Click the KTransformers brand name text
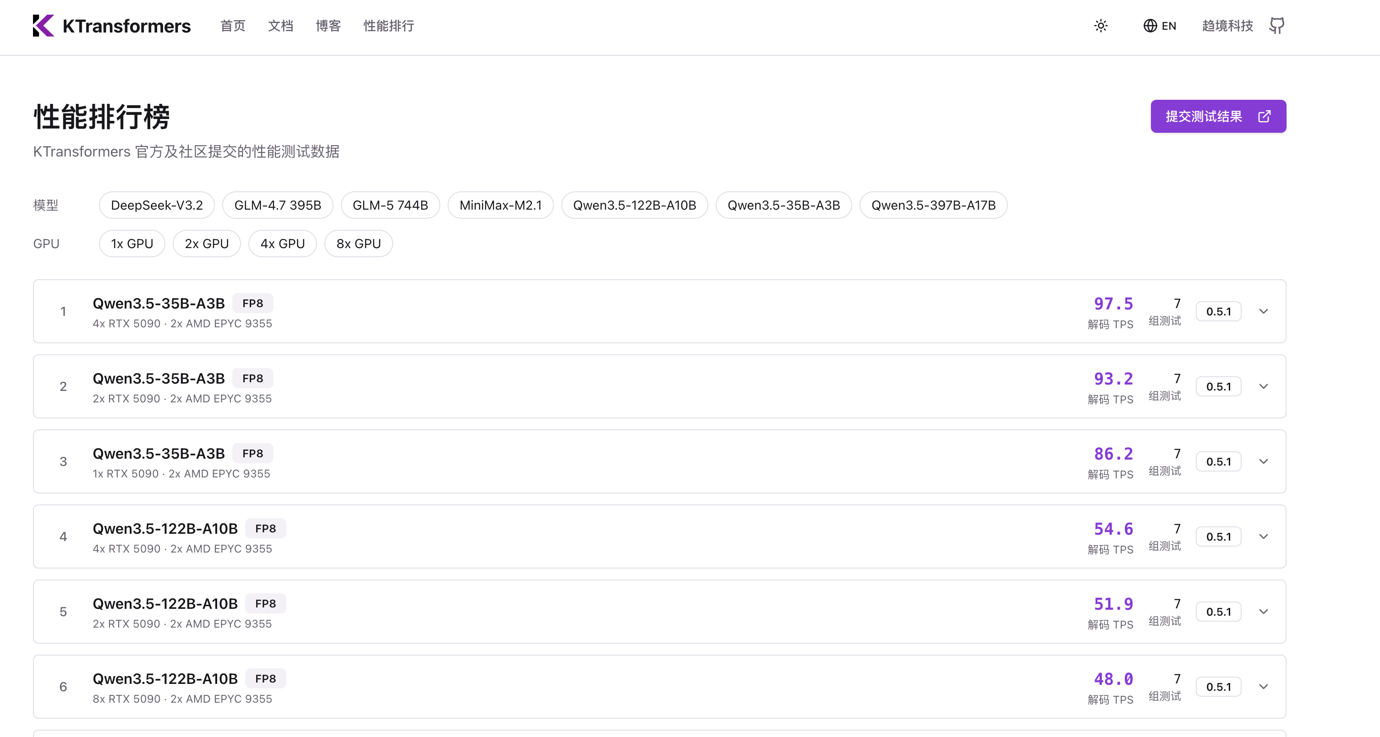The height and width of the screenshot is (737, 1380). click(126, 26)
